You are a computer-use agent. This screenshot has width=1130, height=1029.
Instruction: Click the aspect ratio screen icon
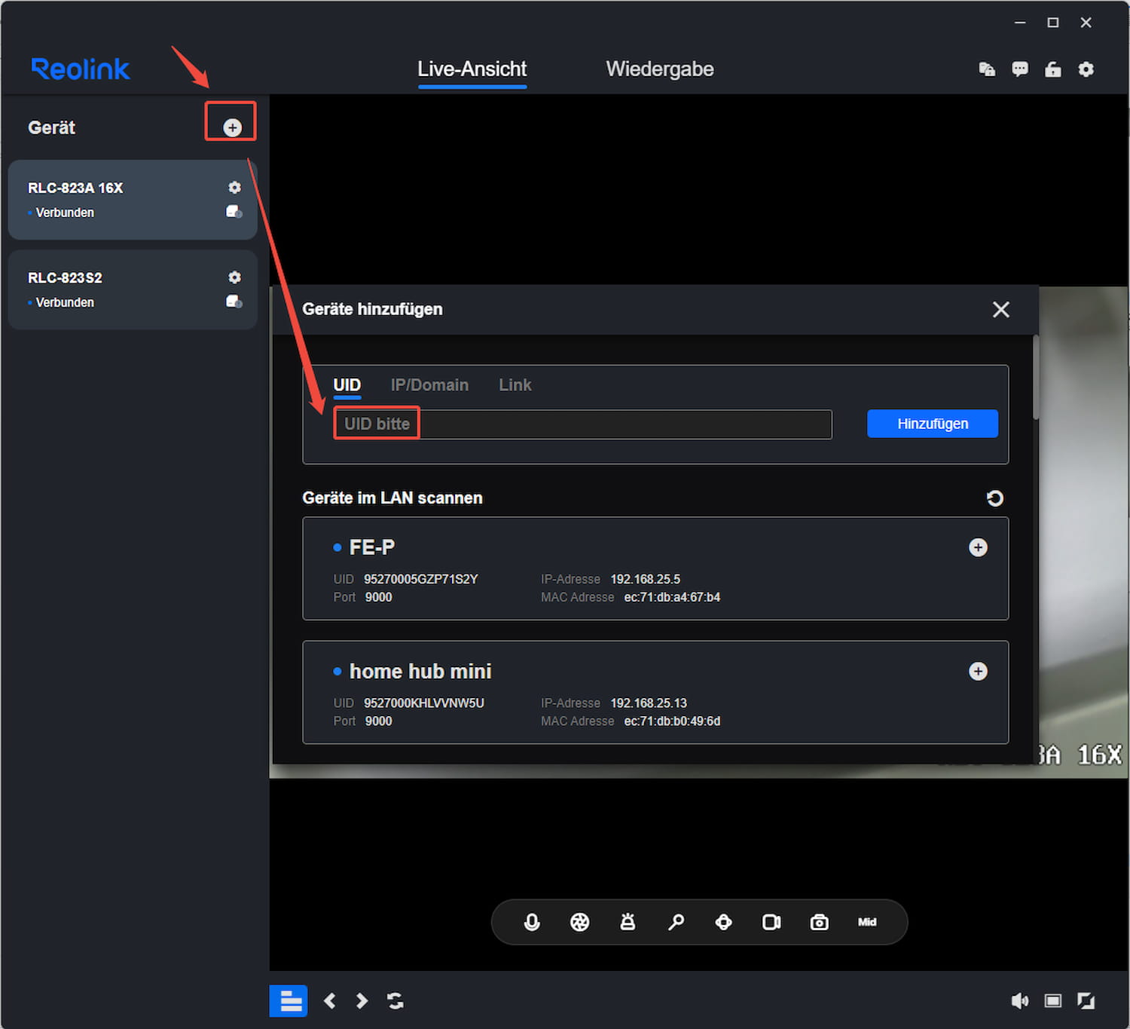point(1052,1000)
